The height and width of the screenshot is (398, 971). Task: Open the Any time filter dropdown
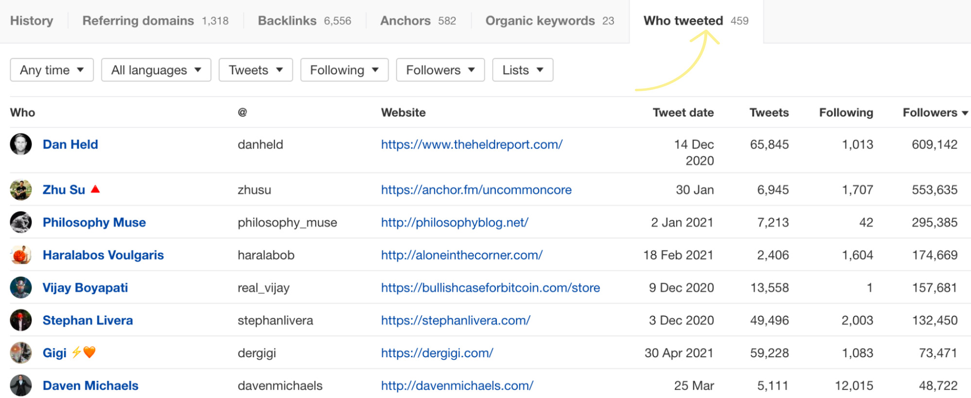tap(51, 69)
